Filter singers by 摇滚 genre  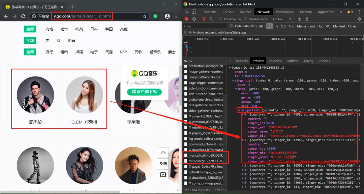point(79,52)
